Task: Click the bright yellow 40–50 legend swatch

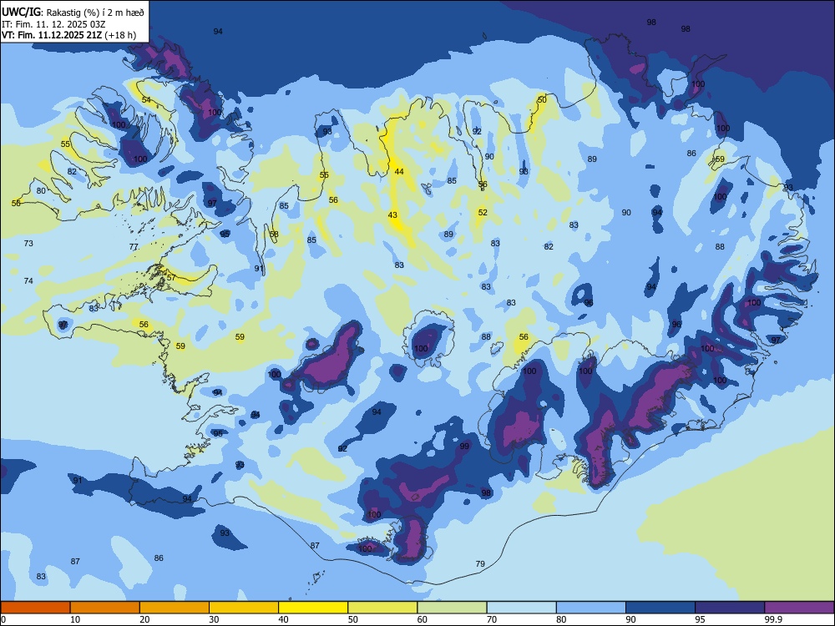Action: tap(313, 608)
